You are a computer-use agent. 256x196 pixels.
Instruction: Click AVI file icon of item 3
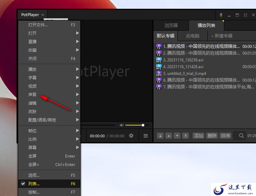159,60
